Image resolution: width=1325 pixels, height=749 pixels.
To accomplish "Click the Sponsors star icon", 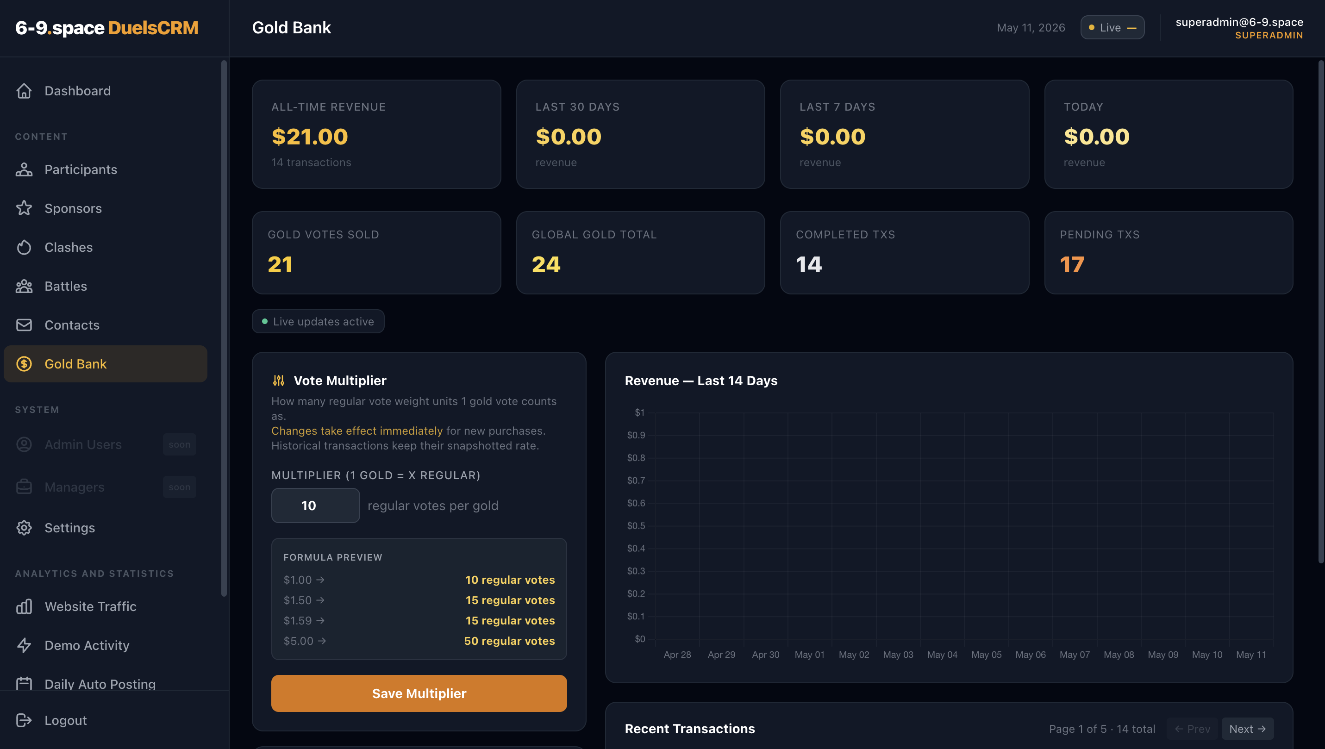I will [x=24, y=208].
